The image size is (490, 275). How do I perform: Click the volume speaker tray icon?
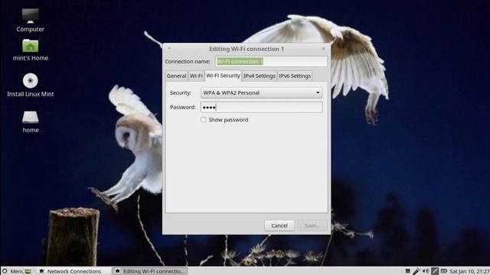[x=426, y=271]
